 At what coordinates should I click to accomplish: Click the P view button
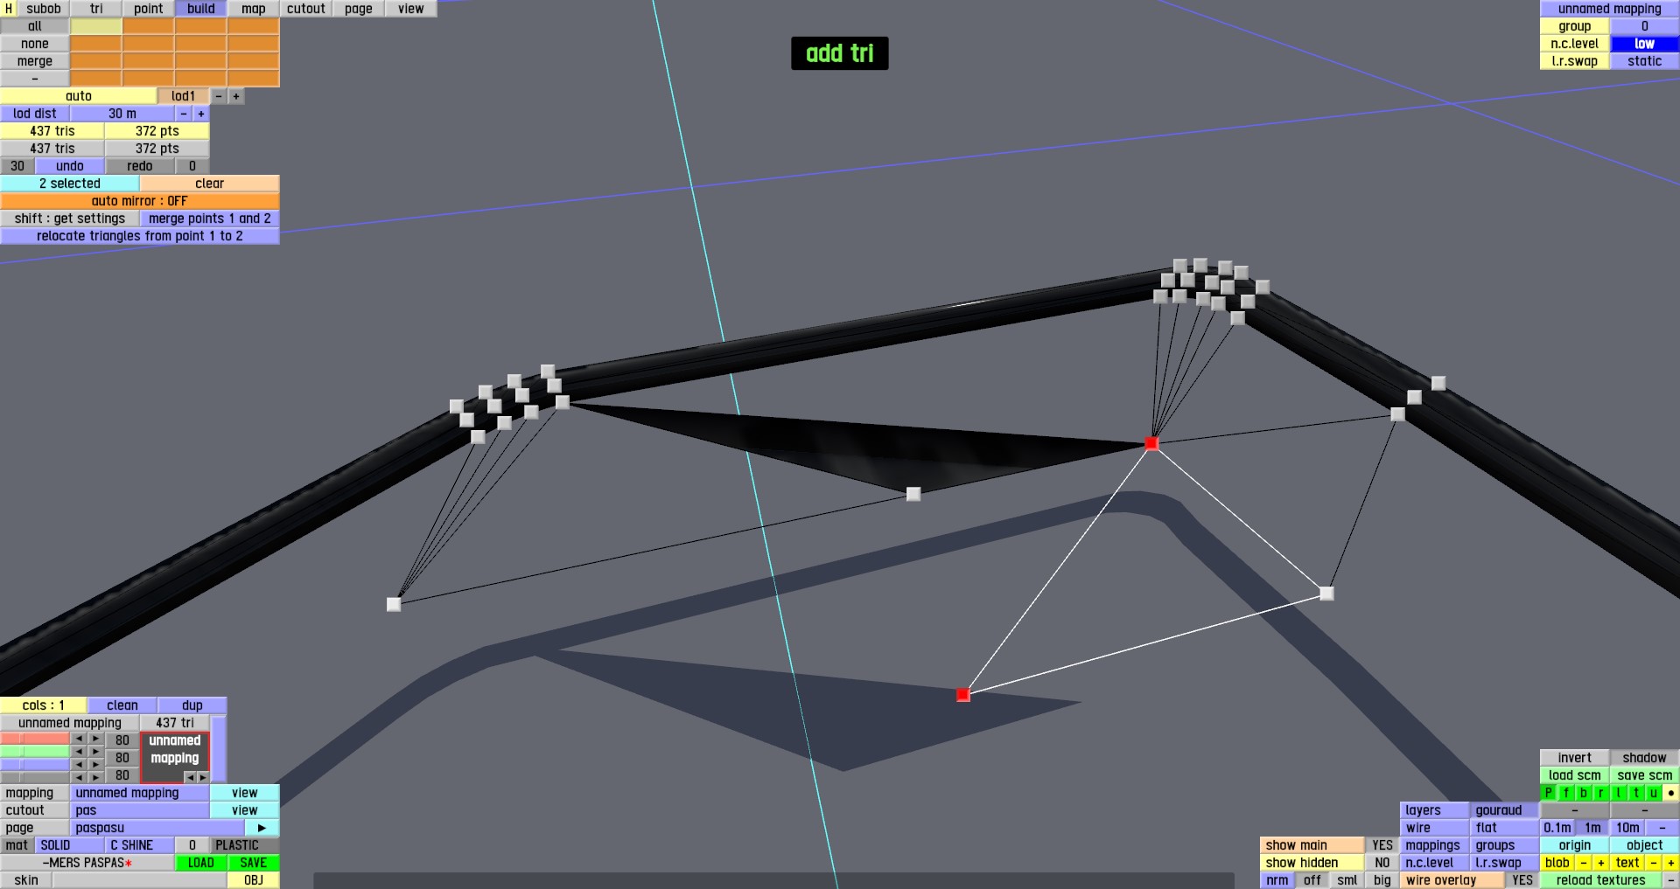click(1548, 793)
